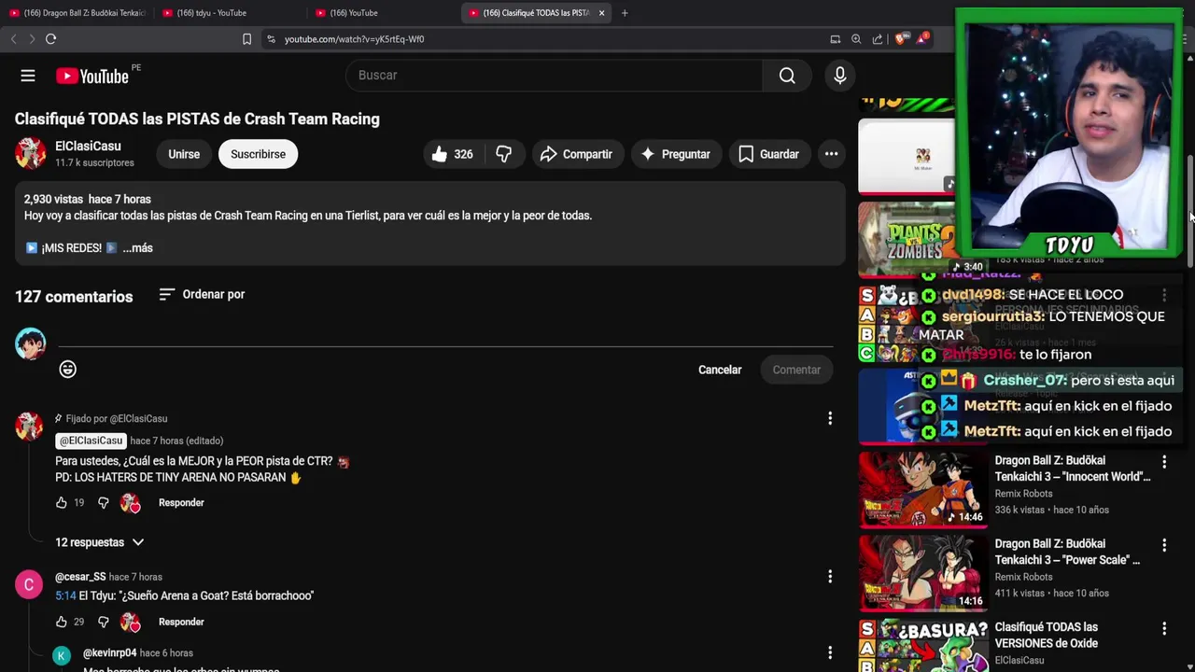Go back in browser history
The height and width of the screenshot is (672, 1195).
13,39
